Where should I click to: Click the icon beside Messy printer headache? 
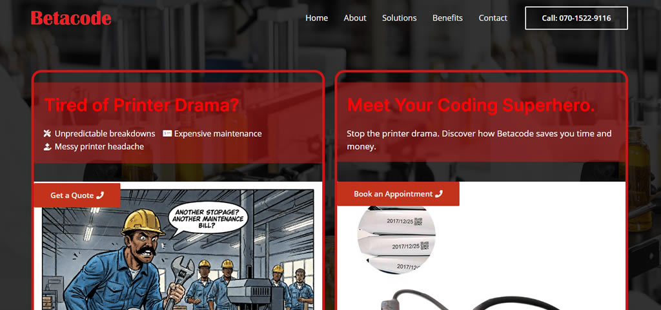click(47, 147)
